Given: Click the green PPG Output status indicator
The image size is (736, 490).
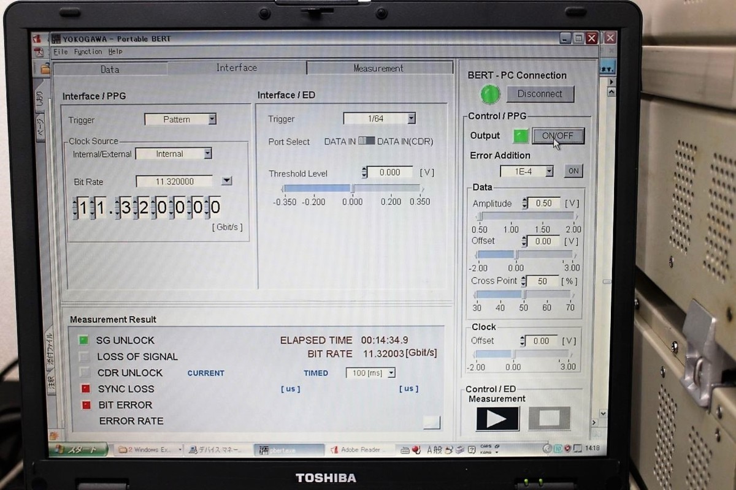Looking at the screenshot, I should pos(521,136).
